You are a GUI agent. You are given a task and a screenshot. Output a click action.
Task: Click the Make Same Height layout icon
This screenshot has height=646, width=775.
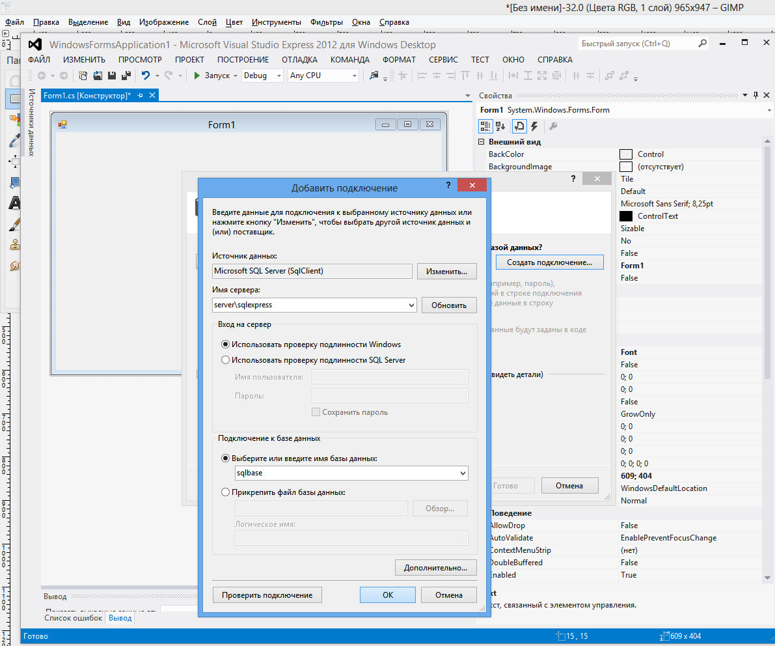point(528,76)
